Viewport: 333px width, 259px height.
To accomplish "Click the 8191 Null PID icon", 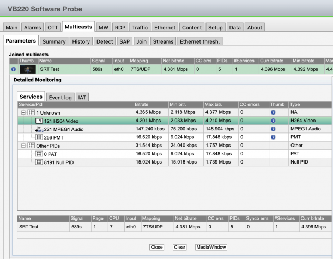I will pyautogui.click(x=39, y=162).
